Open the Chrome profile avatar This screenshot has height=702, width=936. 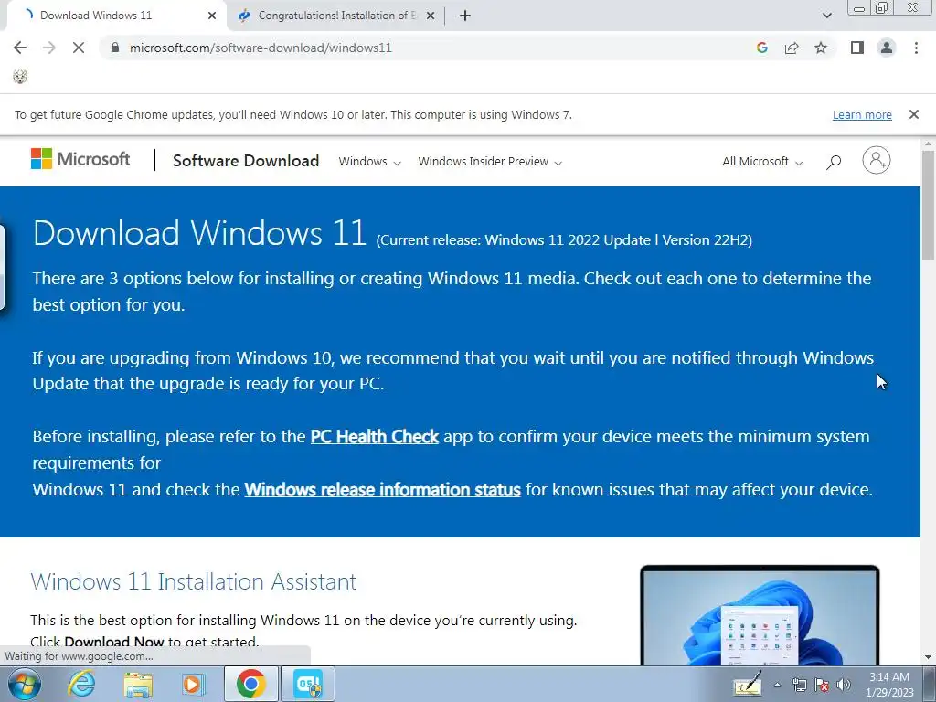coord(887,48)
